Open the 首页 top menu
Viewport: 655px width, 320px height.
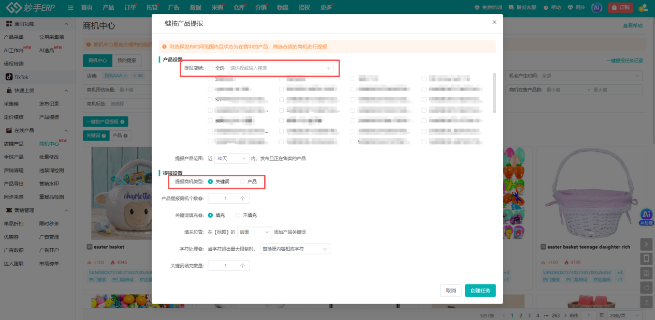(87, 8)
